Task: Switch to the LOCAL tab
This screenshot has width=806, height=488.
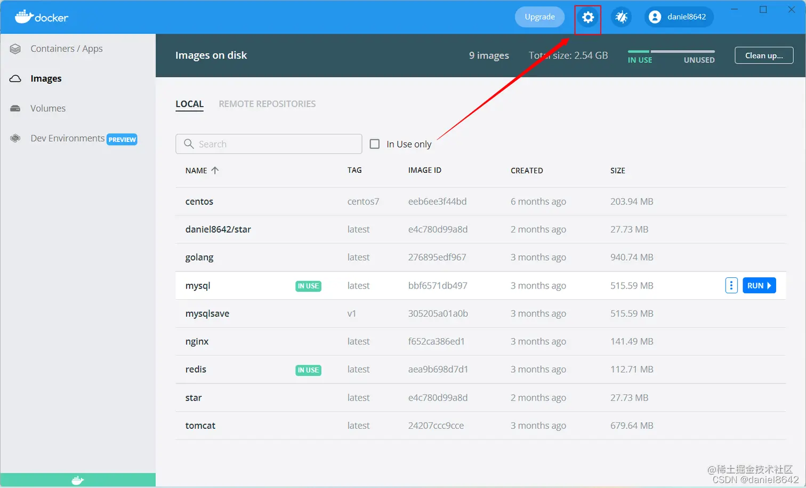Action: (x=190, y=104)
